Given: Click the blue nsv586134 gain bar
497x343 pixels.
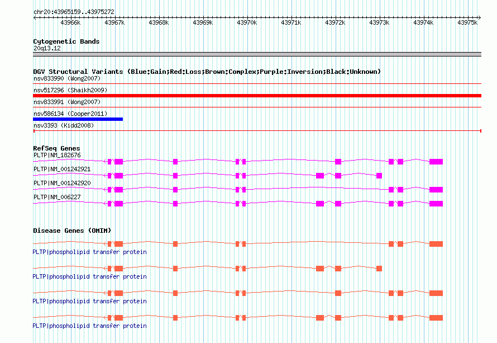Looking at the screenshot, I should pyautogui.click(x=78, y=119).
